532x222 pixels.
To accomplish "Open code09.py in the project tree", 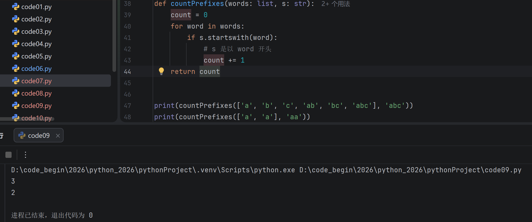I will (x=37, y=106).
